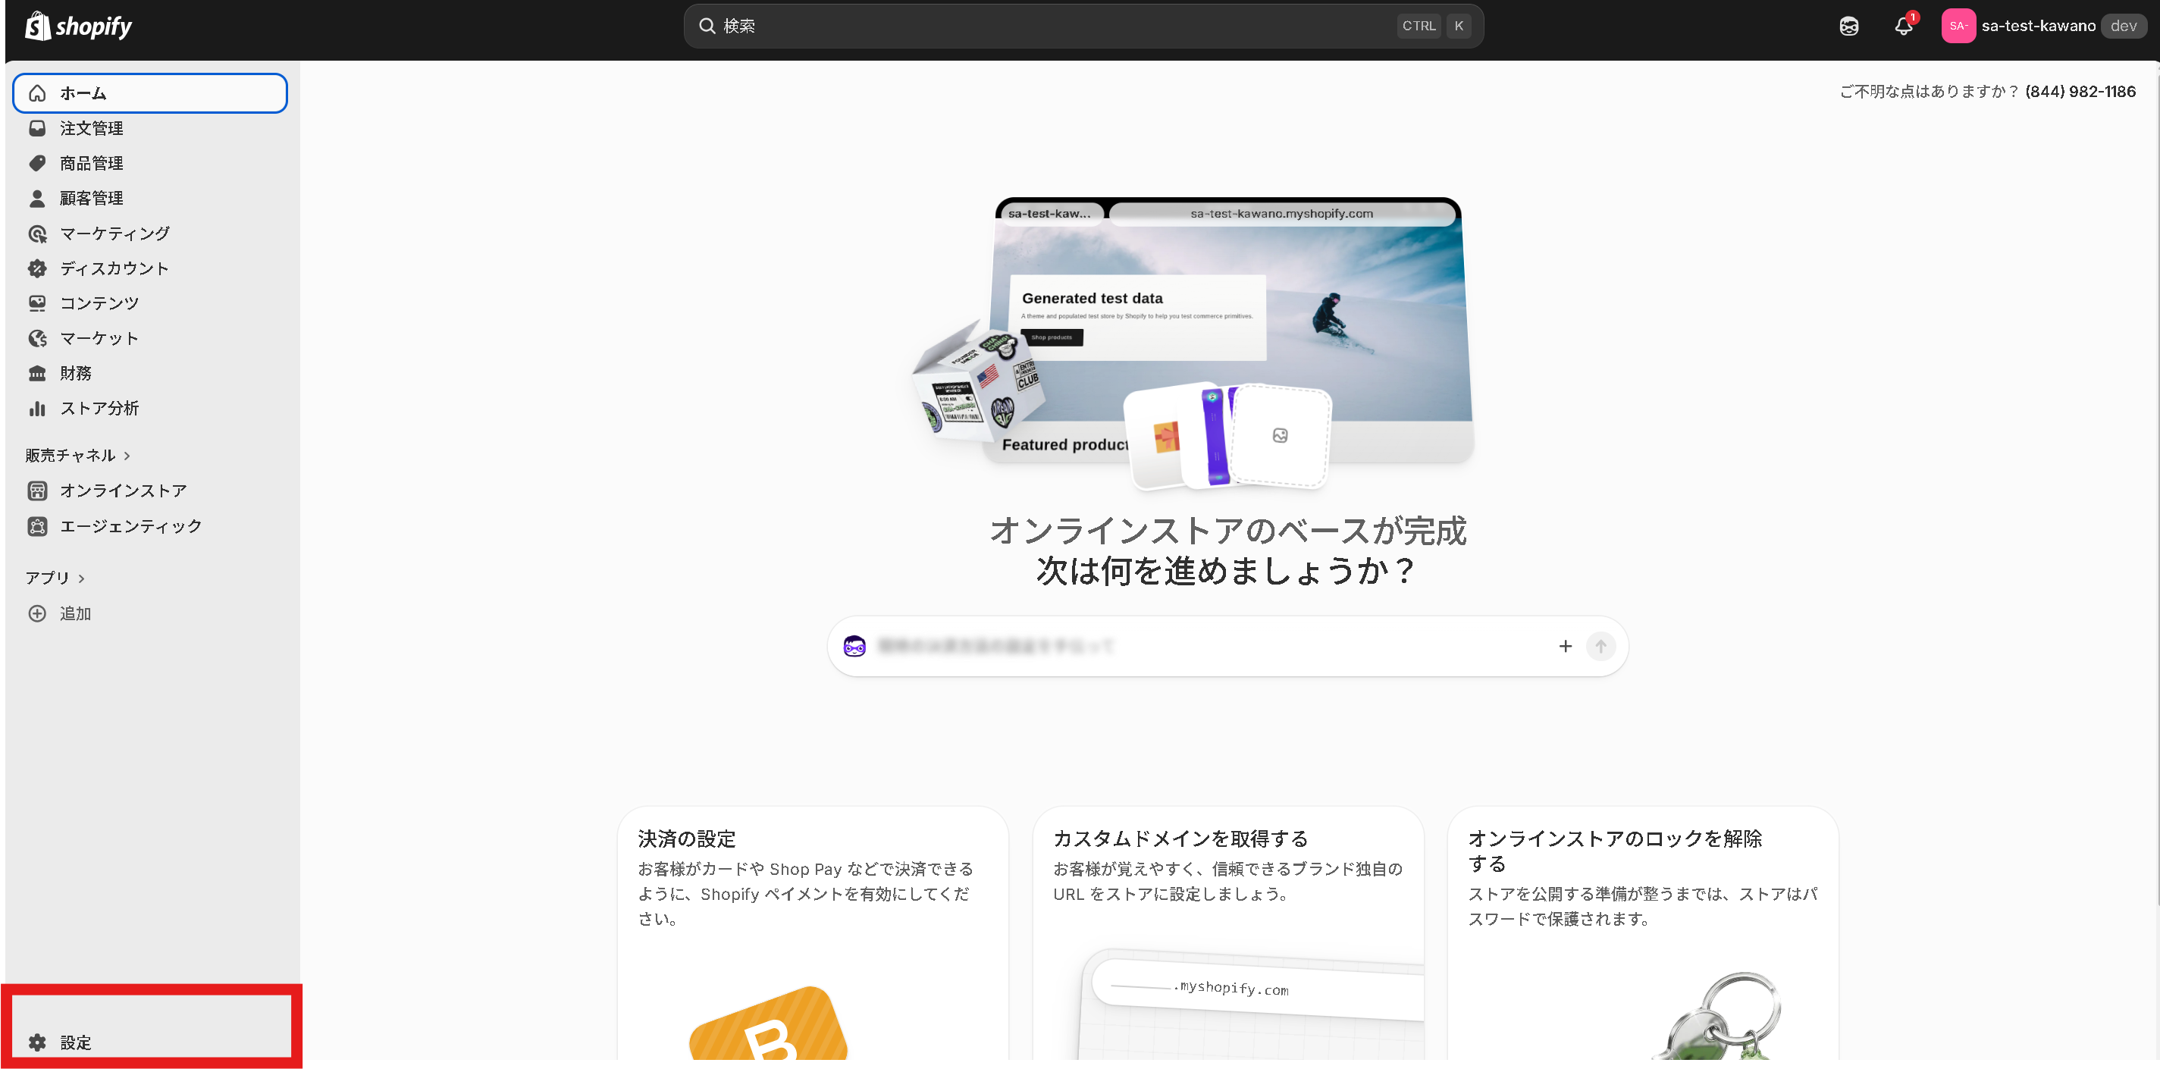The height and width of the screenshot is (1069, 2160).
Task: Click the ストア分析 bar chart icon
Action: click(x=38, y=409)
